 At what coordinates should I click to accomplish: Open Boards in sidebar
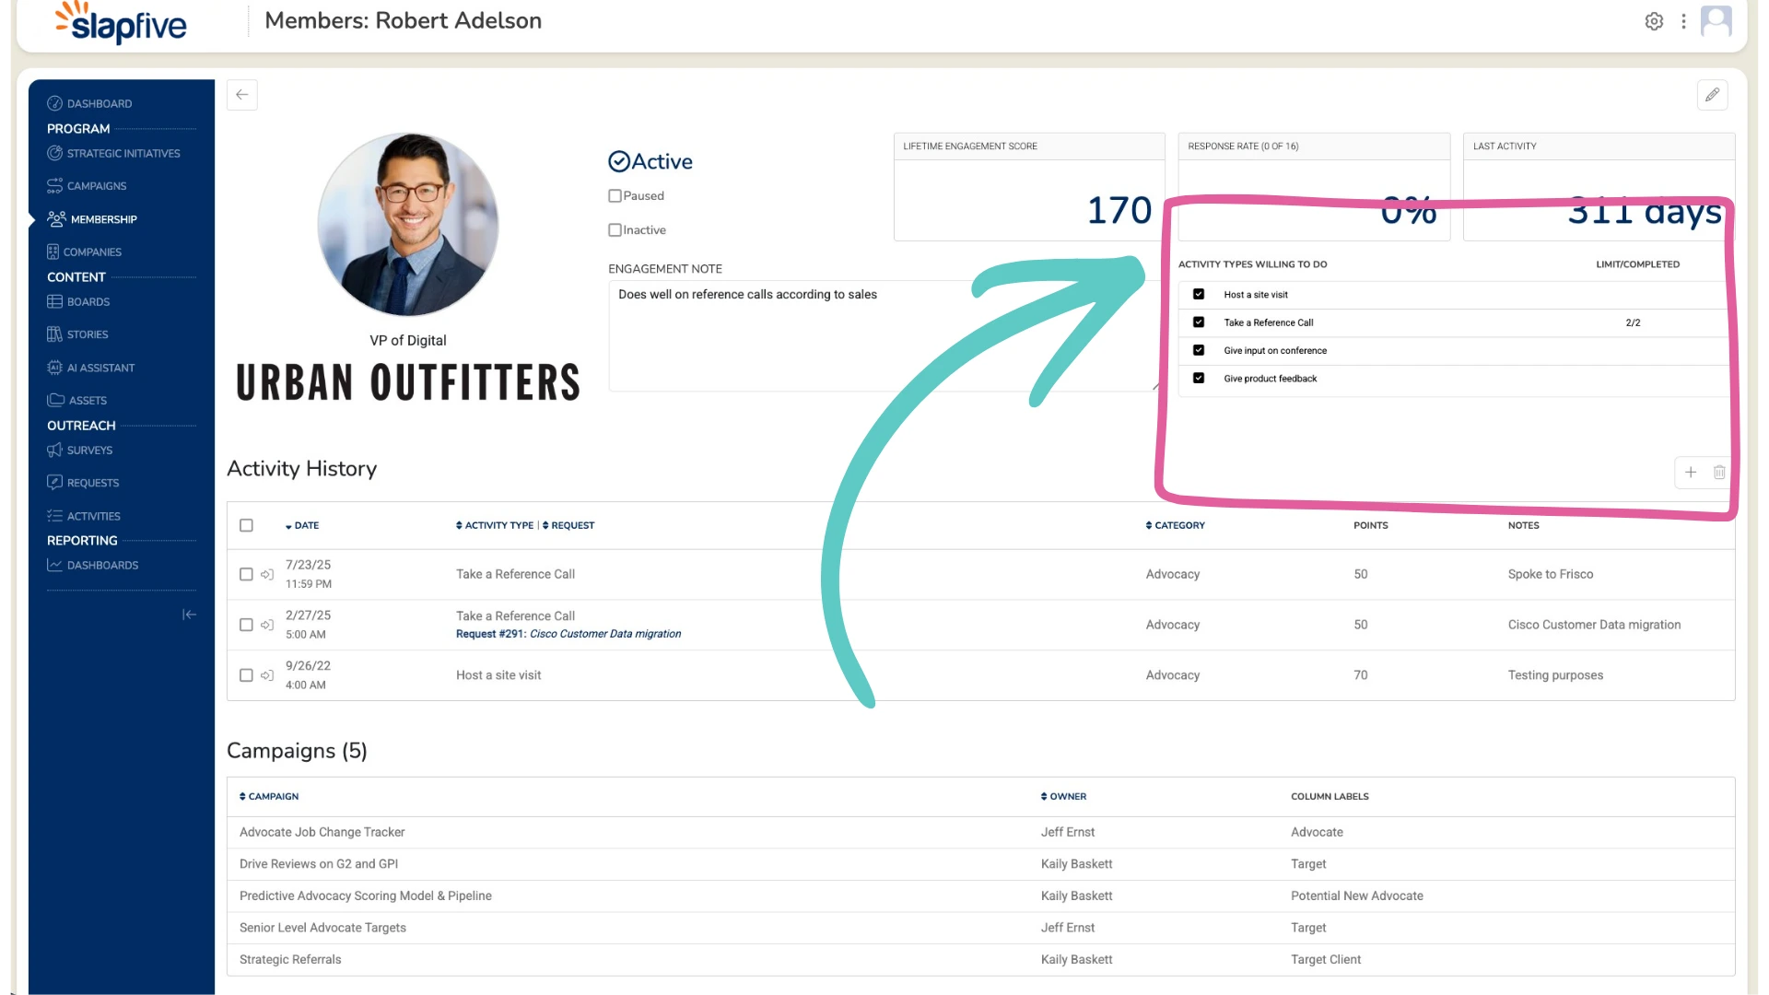point(79,301)
